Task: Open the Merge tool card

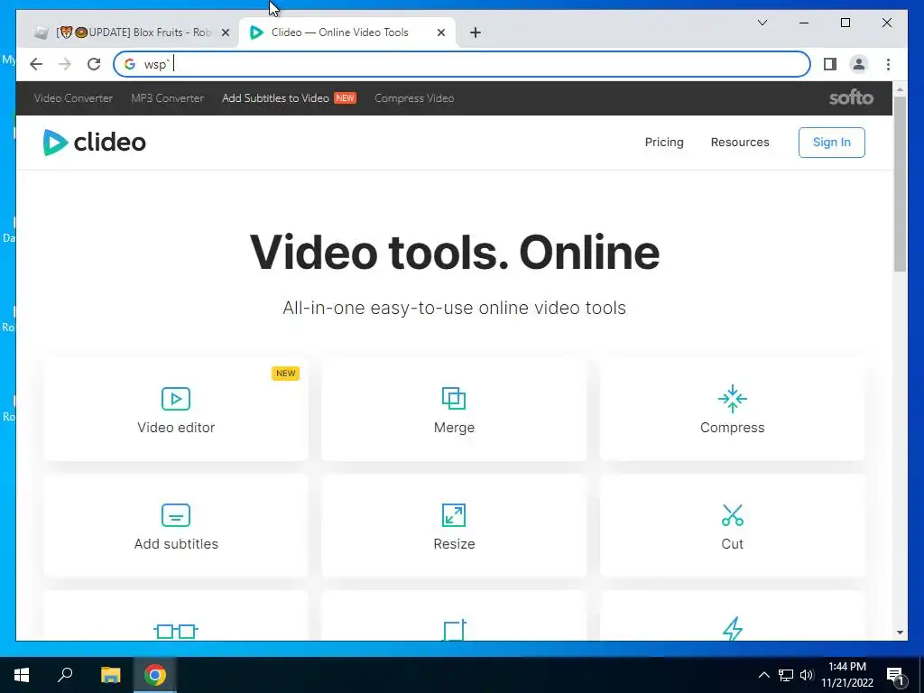Action: 454,409
